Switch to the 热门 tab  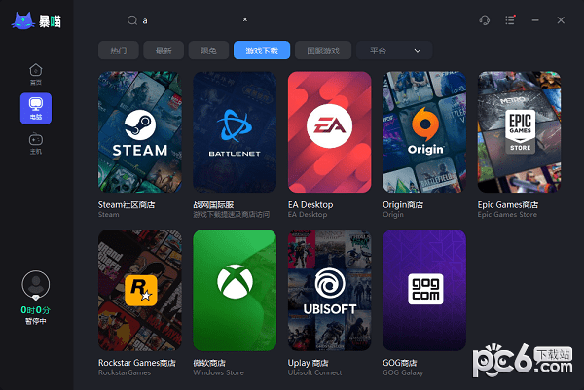coord(119,51)
